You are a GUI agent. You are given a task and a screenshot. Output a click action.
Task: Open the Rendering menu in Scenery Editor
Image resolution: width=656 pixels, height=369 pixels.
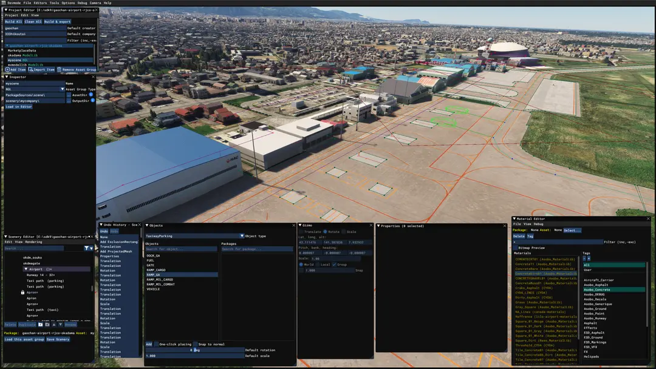[33, 242]
